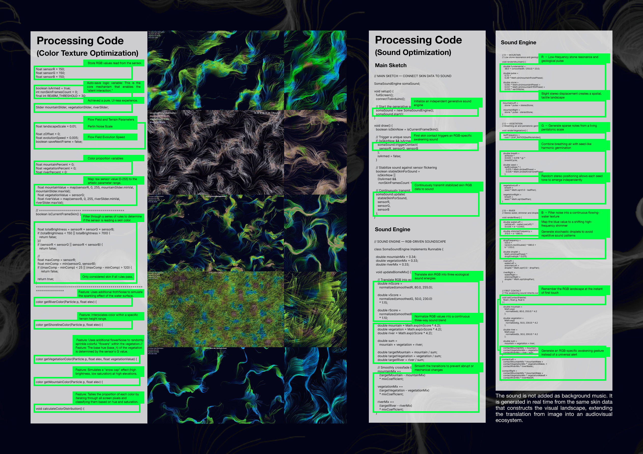Screen dimensions: 643x454
Task: Click the 'SomaSoundEngine somaSound;' declaration
Action: pos(397,84)
